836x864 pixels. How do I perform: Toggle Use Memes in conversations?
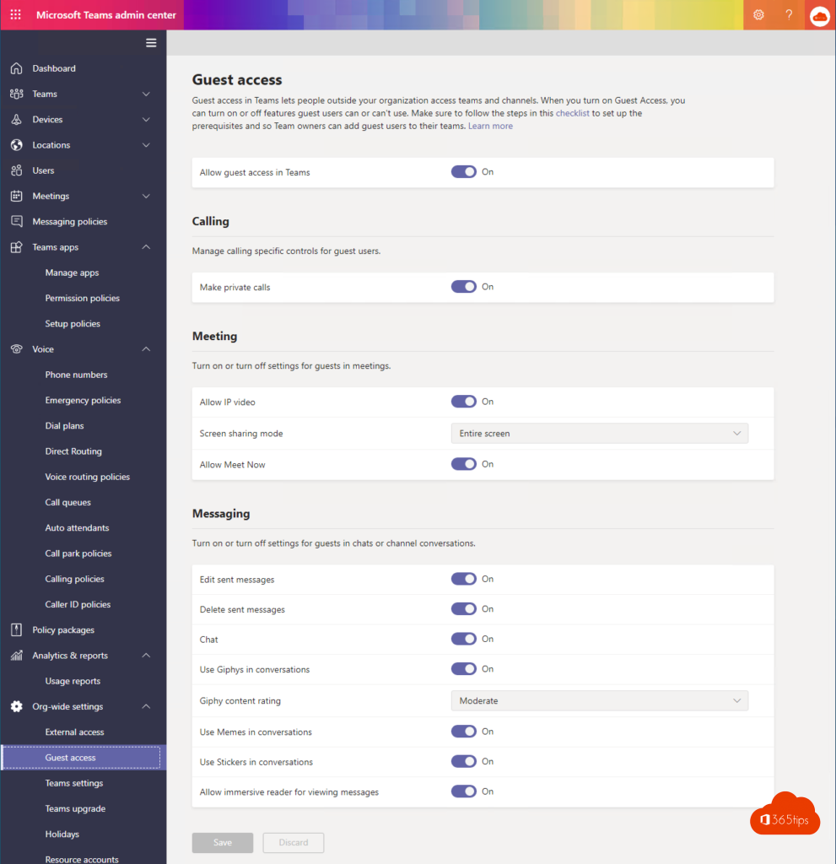click(463, 732)
